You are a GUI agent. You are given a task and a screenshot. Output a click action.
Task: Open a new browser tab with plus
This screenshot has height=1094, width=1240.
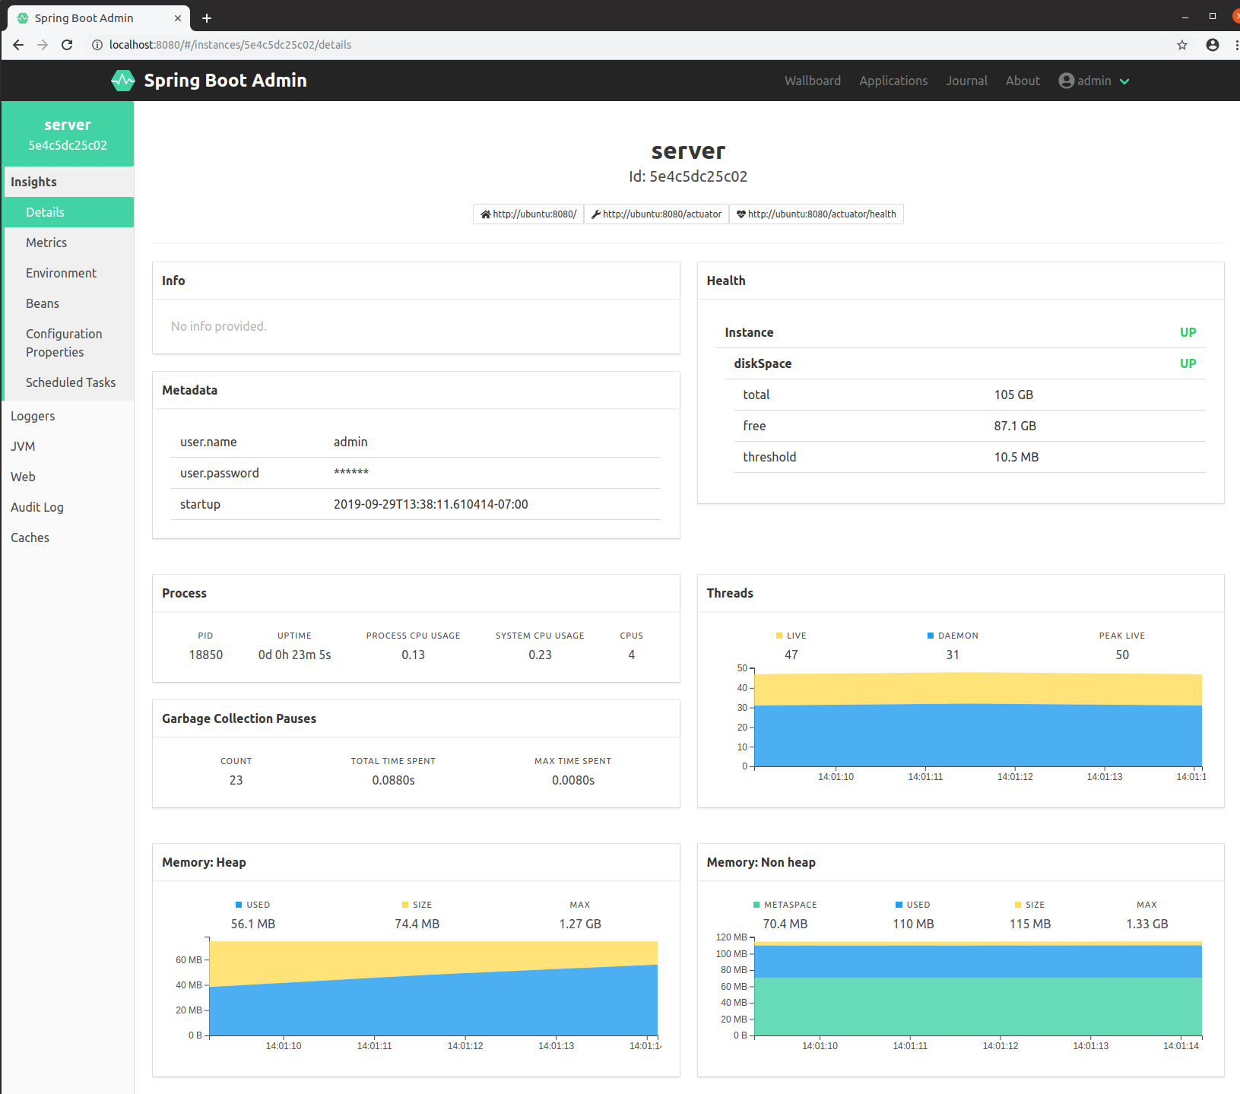pyautogui.click(x=207, y=17)
